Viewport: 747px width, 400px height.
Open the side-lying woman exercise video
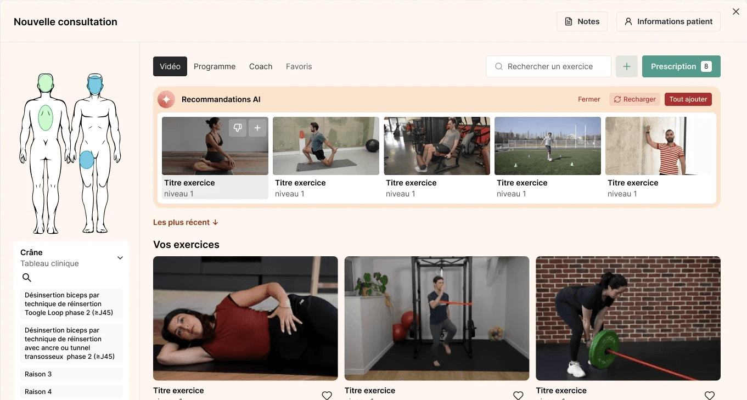click(x=245, y=318)
